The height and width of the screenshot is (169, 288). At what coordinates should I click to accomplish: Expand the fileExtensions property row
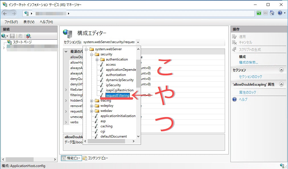pyautogui.click(x=66, y=90)
